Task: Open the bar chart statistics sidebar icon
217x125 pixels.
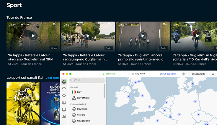Action: [64, 116]
